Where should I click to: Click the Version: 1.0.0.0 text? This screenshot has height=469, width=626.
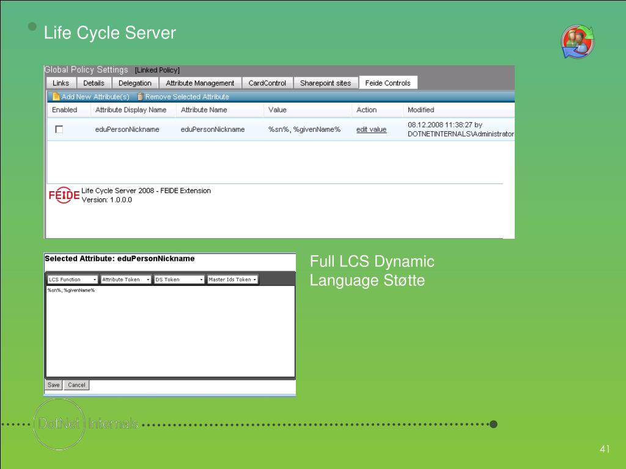point(106,200)
